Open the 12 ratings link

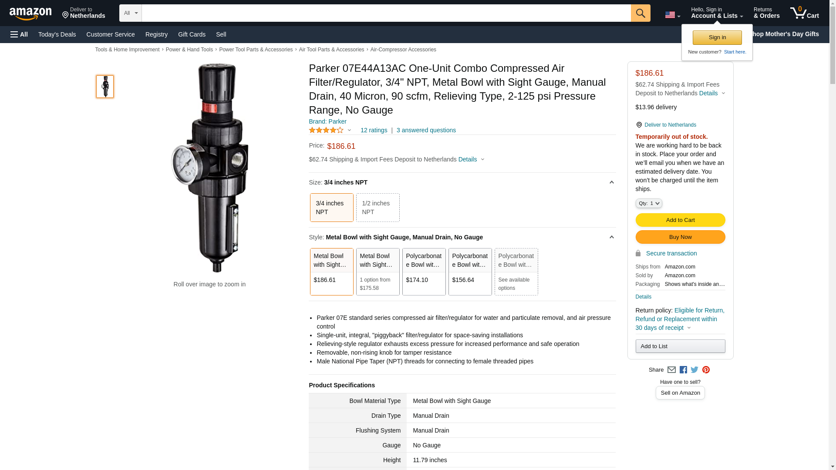[374, 130]
